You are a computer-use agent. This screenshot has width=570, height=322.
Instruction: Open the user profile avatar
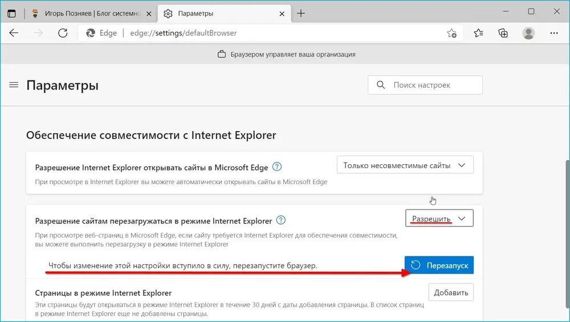528,33
